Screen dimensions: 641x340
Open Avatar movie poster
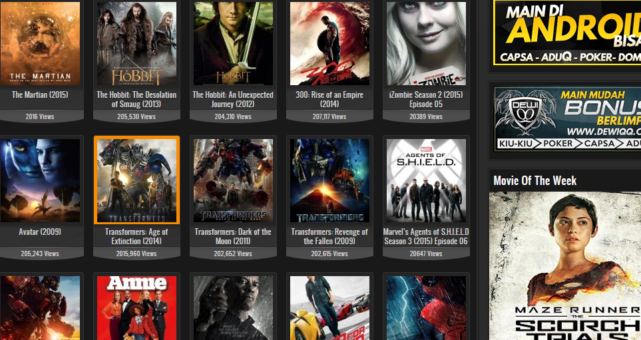tap(40, 180)
